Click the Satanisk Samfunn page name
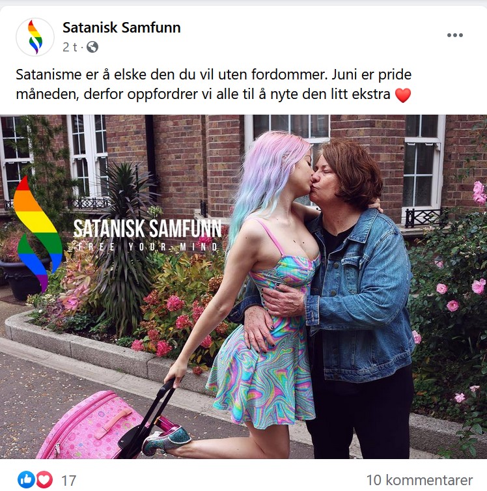Screen dimensions: 487x491 point(122,27)
